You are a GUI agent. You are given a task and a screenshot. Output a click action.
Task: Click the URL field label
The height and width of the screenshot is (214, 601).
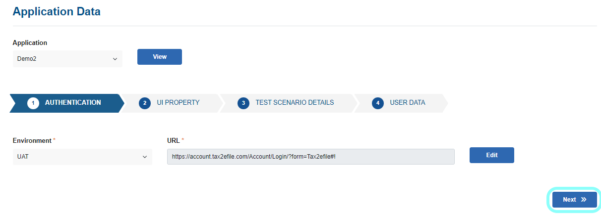174,141
